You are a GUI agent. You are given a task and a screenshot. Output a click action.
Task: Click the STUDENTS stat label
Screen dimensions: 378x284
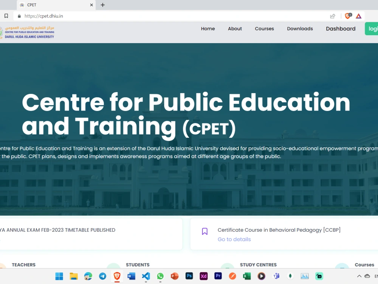coord(138,265)
